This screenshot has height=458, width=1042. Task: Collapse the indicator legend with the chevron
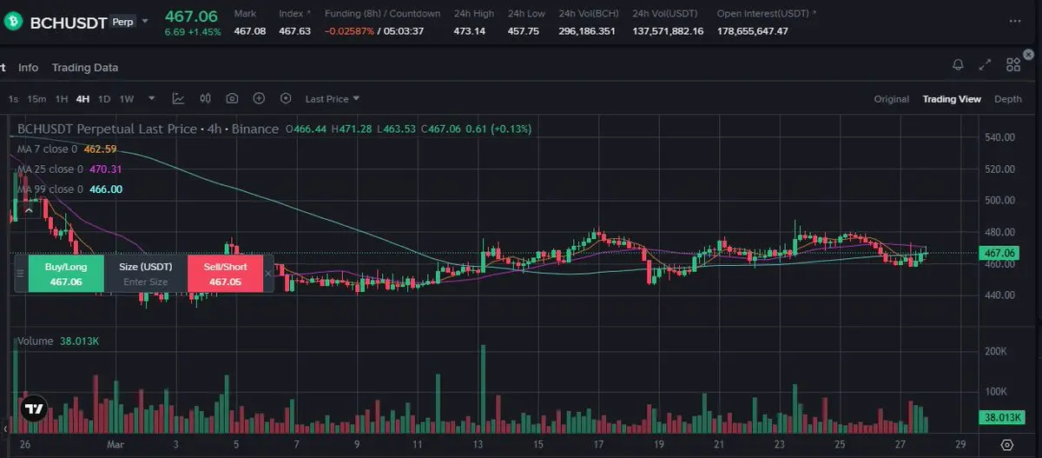tap(30, 209)
